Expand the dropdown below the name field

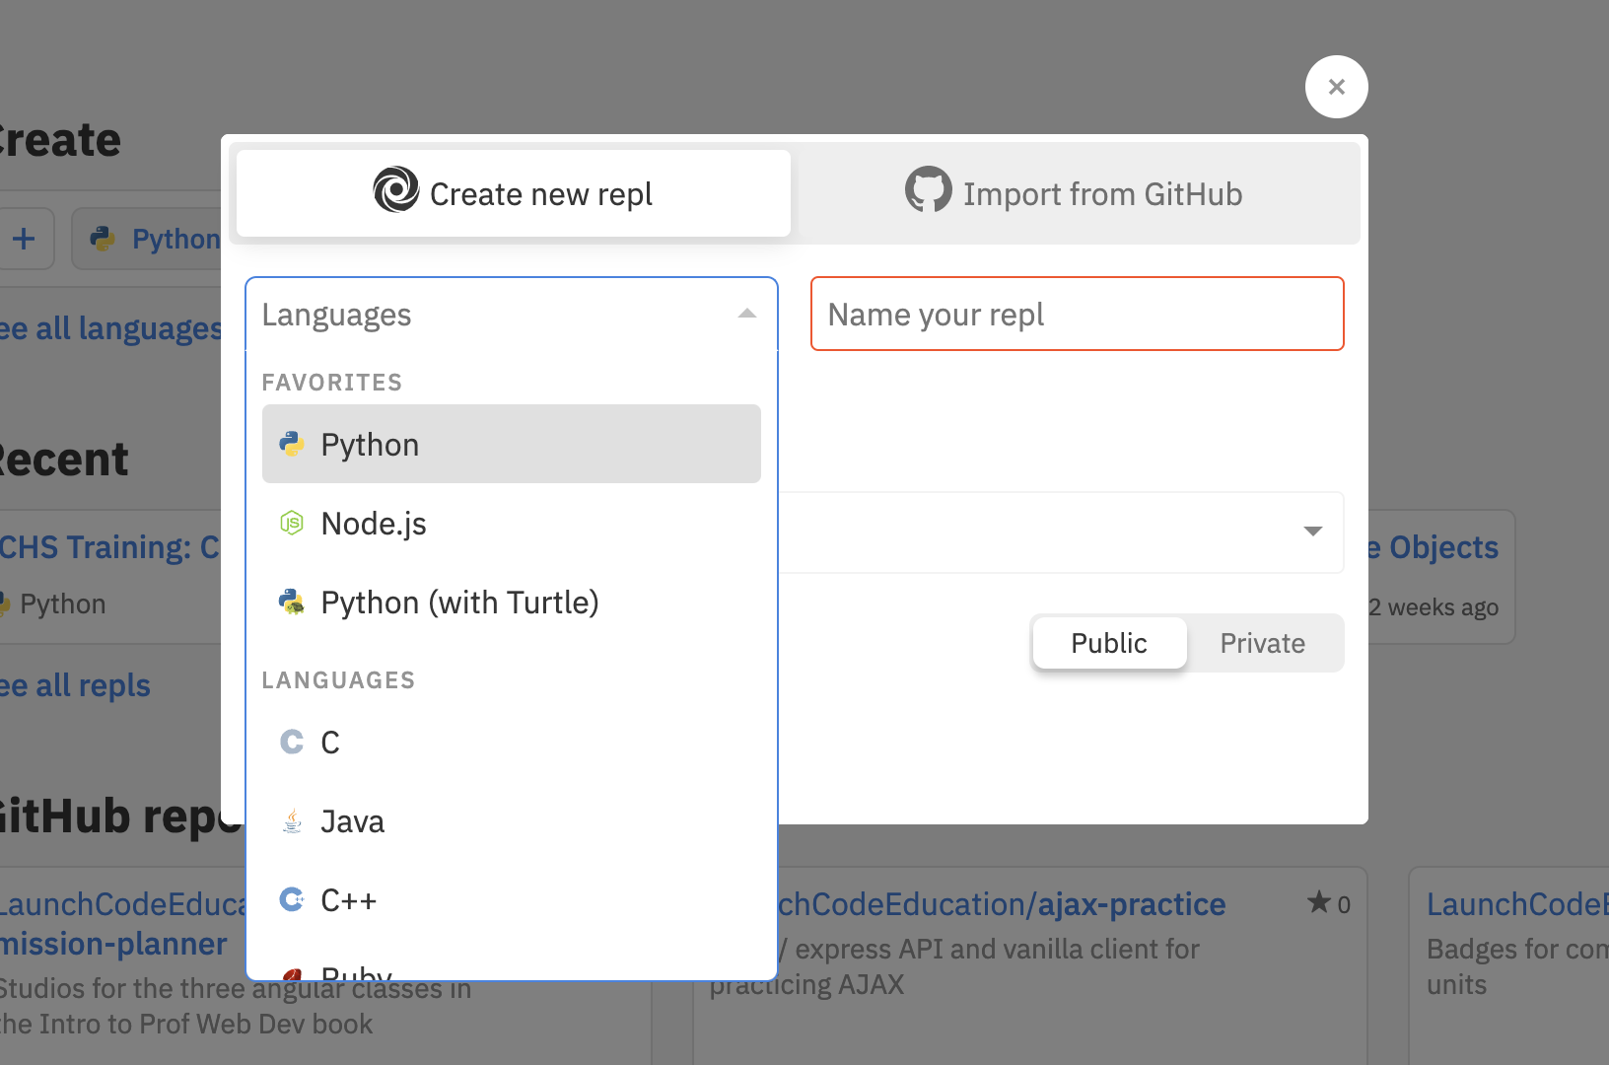point(1312,532)
